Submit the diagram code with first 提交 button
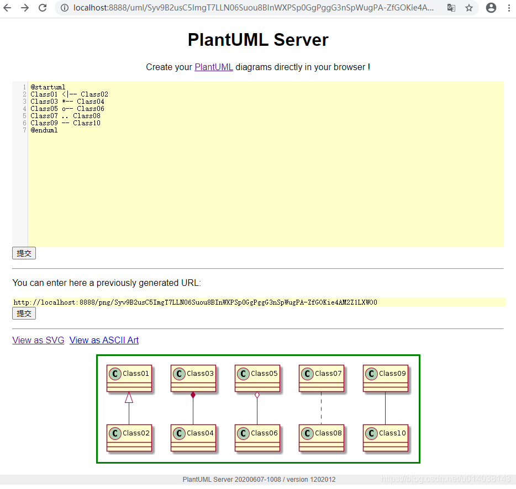Image resolution: width=516 pixels, height=489 pixels. pyautogui.click(x=24, y=253)
